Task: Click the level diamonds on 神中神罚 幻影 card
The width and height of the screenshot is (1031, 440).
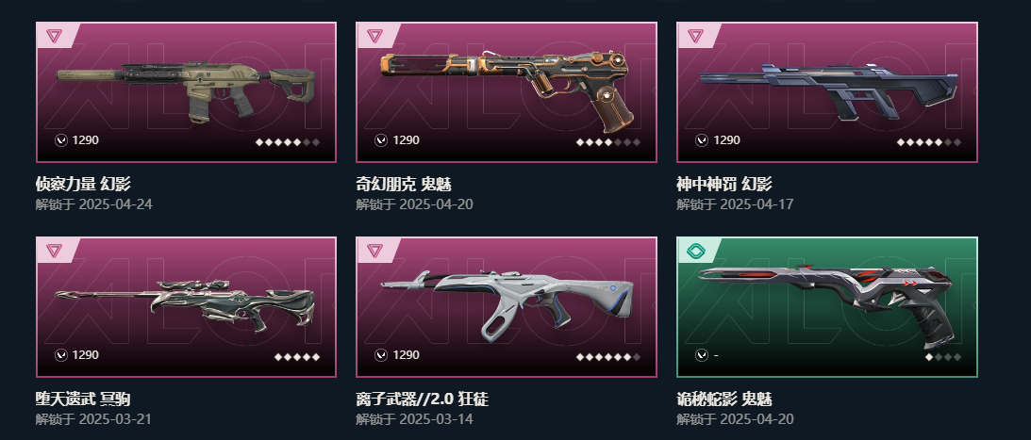Action: click(x=929, y=142)
